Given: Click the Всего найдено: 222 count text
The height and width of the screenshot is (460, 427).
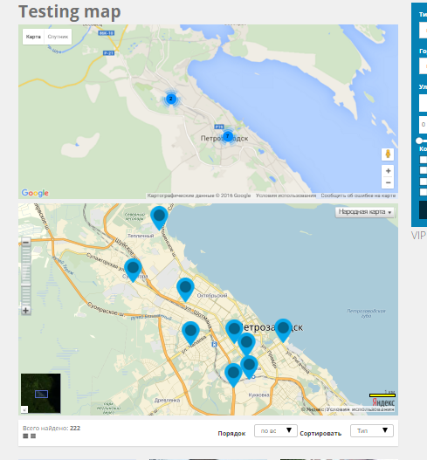Looking at the screenshot, I should [52, 428].
